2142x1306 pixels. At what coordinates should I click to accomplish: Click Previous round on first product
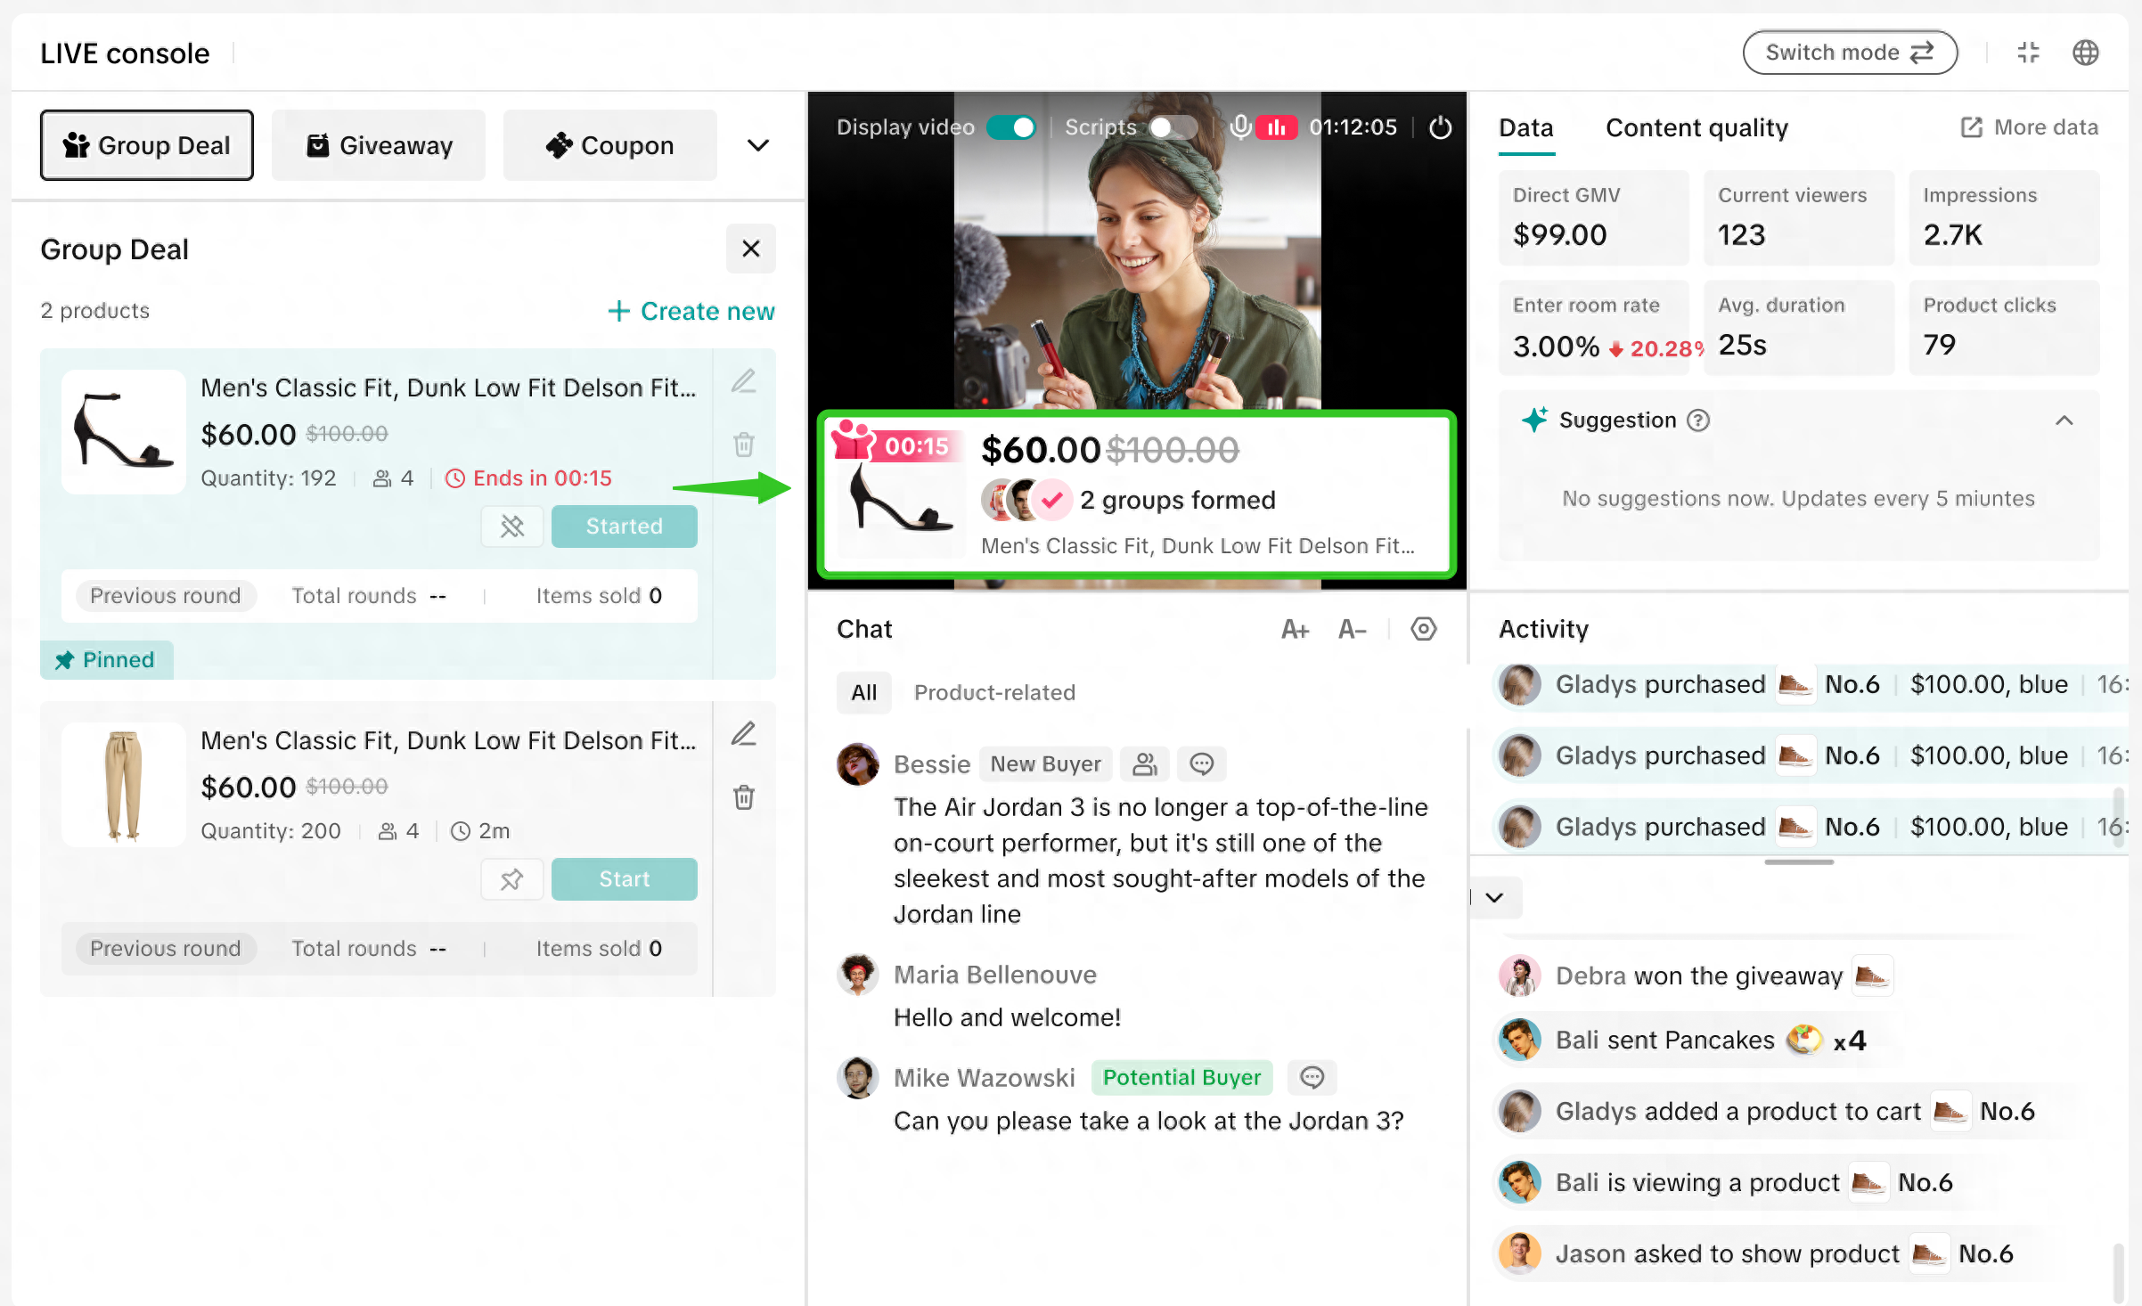(x=166, y=596)
